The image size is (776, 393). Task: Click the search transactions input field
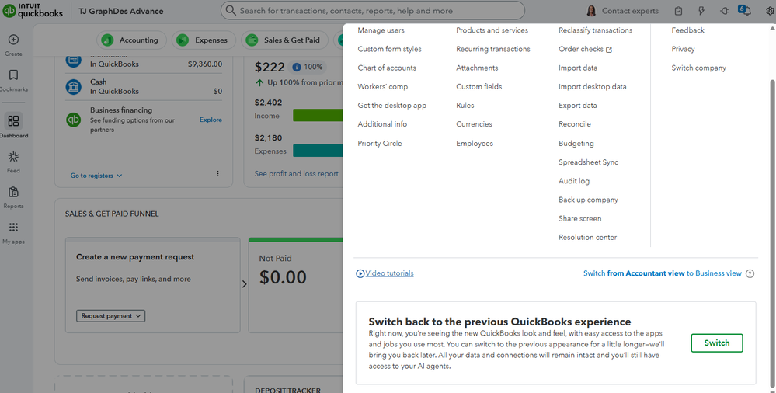click(373, 10)
